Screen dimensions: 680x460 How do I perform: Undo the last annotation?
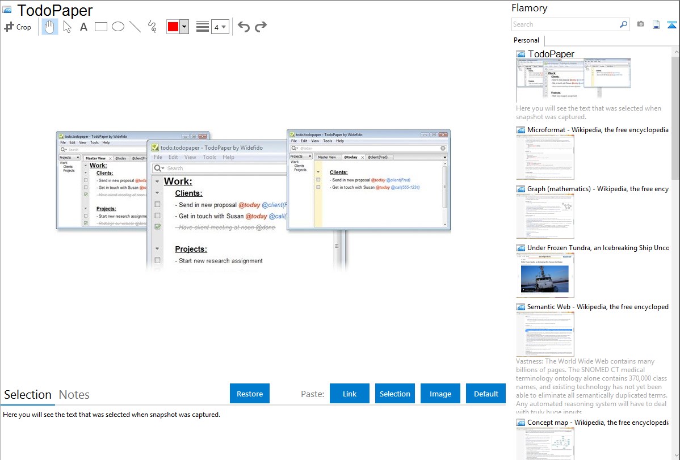coord(244,27)
